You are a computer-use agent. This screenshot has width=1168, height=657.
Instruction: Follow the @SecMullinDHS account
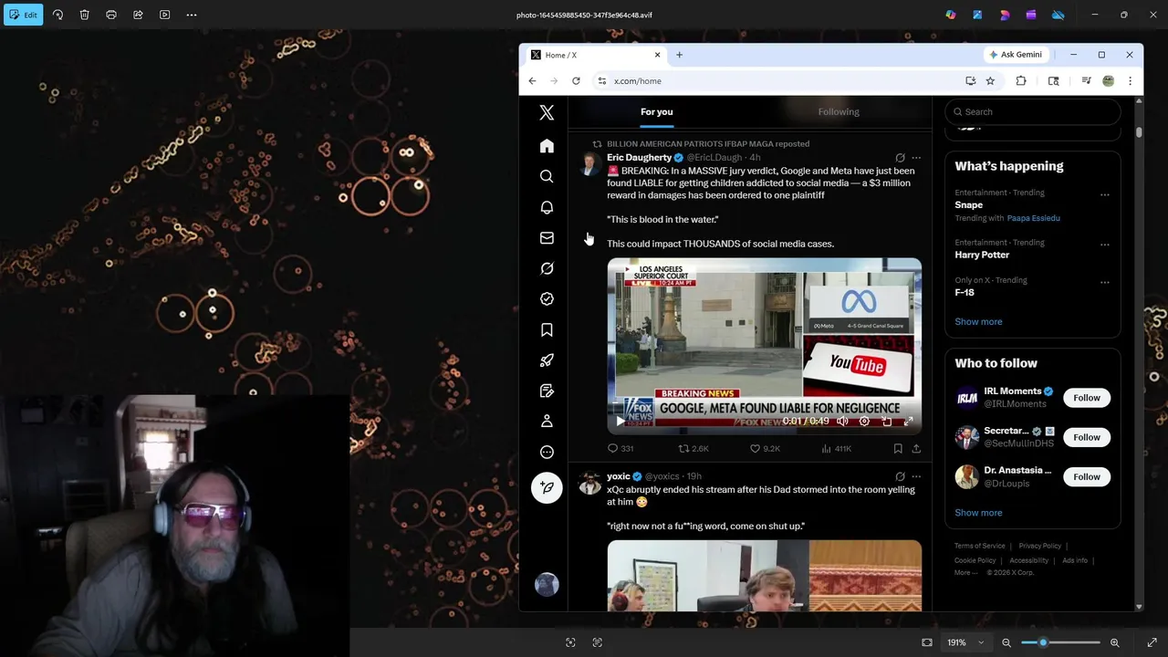1087,437
